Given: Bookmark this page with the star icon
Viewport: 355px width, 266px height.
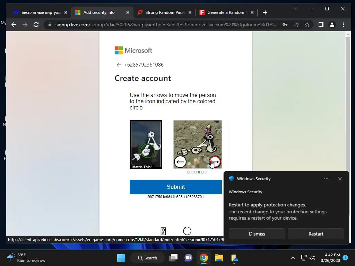Looking at the screenshot, I should tap(307, 25).
